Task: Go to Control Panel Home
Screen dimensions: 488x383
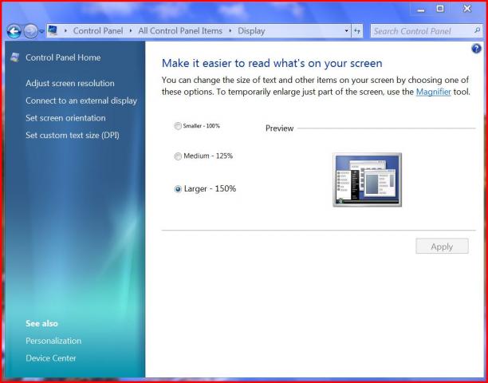Action: click(63, 57)
